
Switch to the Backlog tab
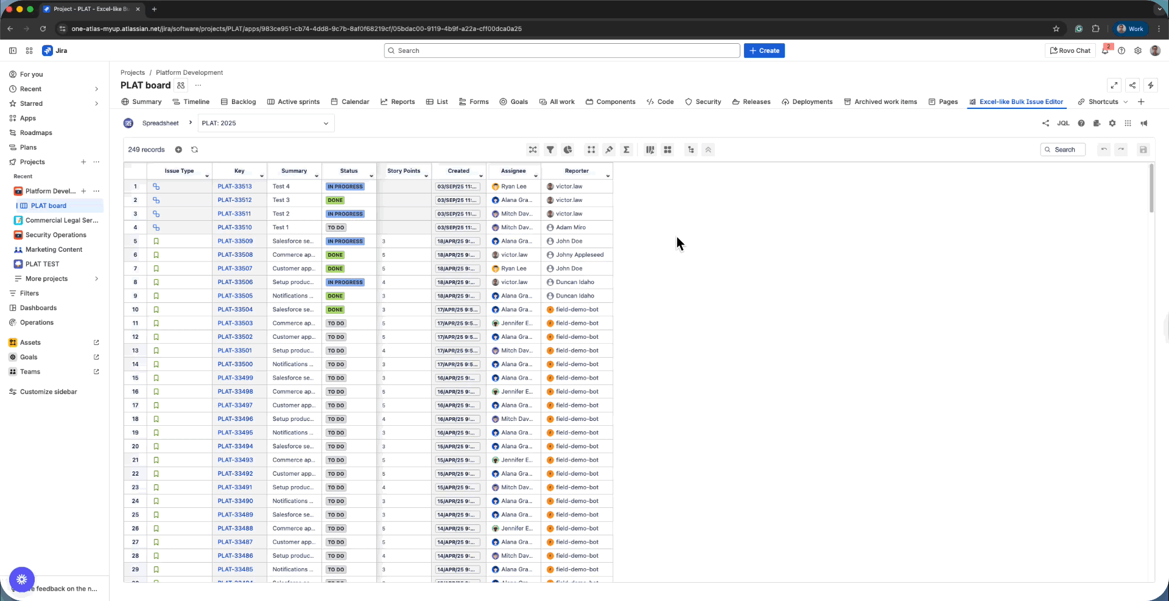[238, 102]
